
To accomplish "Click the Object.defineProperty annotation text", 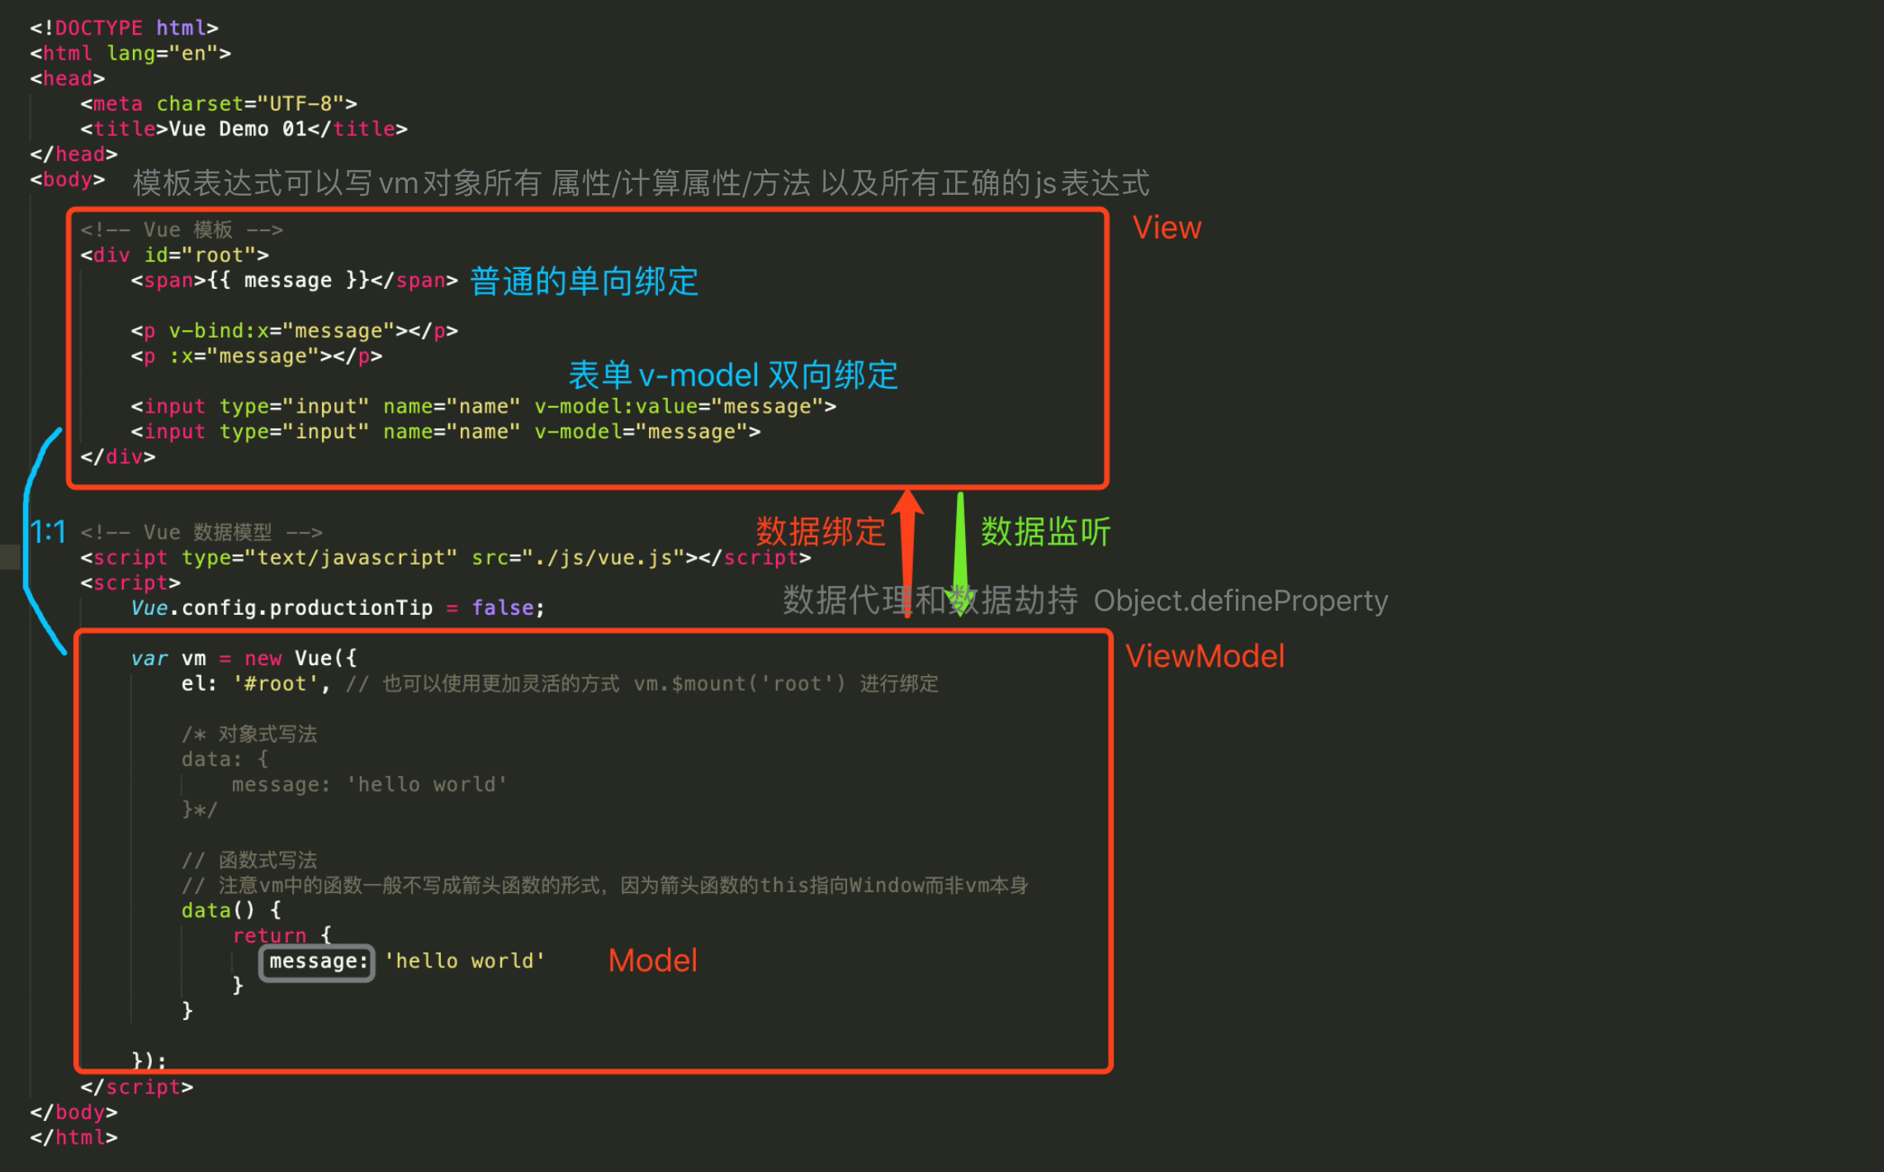I will (x=1240, y=601).
